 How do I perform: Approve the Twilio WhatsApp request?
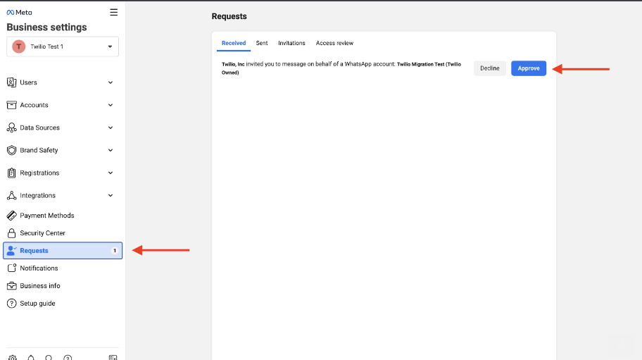point(529,68)
